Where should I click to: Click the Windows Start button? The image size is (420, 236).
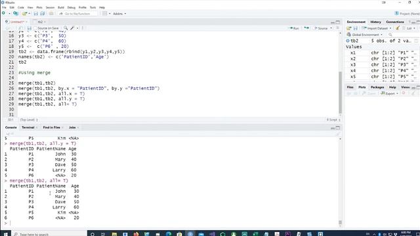tap(5, 234)
